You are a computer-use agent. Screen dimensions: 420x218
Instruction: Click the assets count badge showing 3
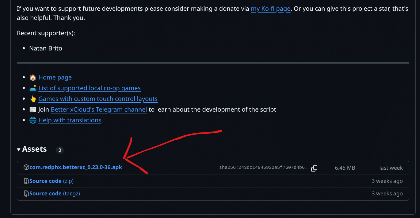click(60, 150)
